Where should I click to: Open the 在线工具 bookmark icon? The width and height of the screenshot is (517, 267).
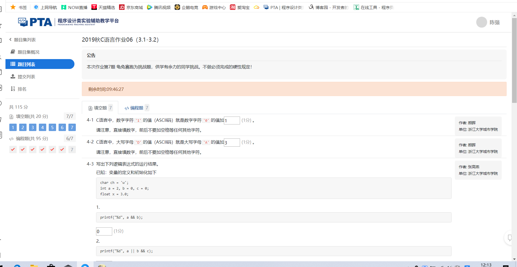click(x=356, y=7)
